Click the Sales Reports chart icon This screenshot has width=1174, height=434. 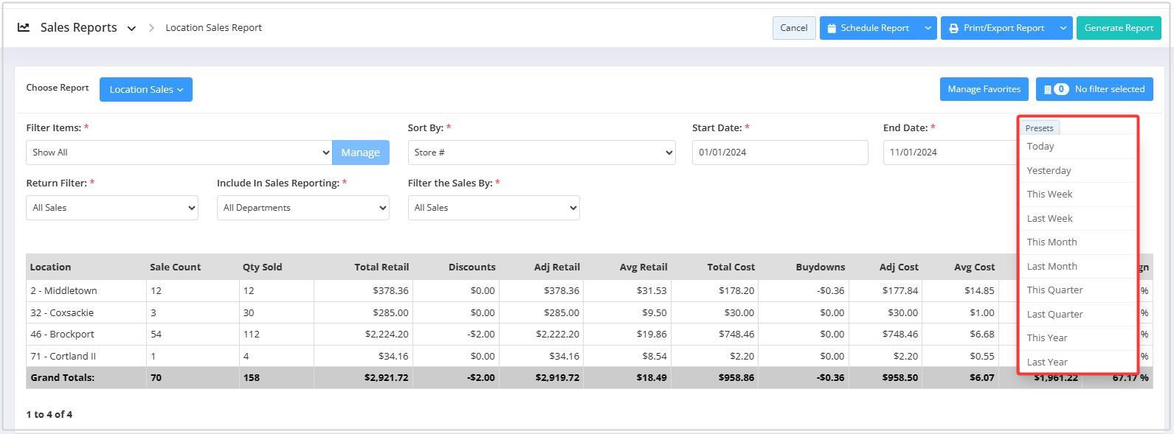[x=24, y=27]
